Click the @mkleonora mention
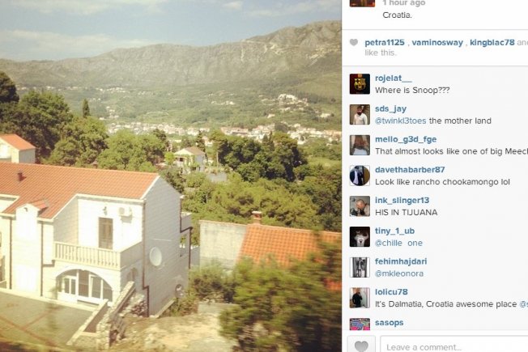The image size is (528, 352). (x=399, y=274)
